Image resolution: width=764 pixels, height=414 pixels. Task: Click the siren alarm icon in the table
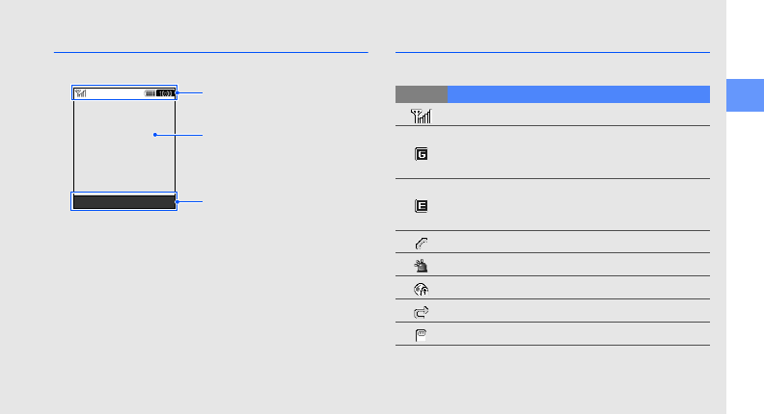click(x=422, y=266)
